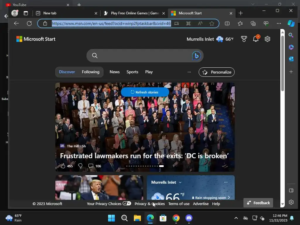This screenshot has width=300, height=225.
Task: Open sidebar settings gear at bottom
Action: [x=291, y=202]
